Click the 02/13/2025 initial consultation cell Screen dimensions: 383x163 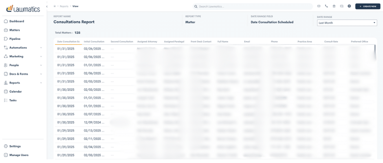tap(94, 130)
